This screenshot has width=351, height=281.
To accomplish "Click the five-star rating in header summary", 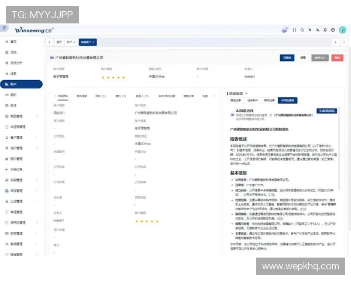I will coord(113,77).
